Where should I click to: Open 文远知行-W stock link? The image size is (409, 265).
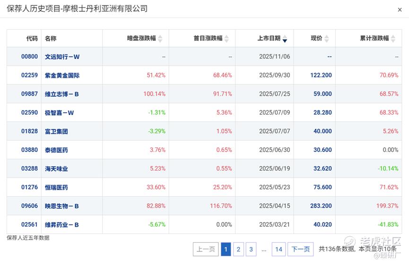[62, 57]
